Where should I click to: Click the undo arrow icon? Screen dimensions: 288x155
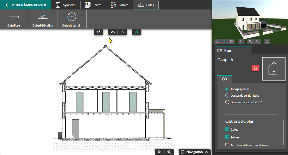click(113, 32)
